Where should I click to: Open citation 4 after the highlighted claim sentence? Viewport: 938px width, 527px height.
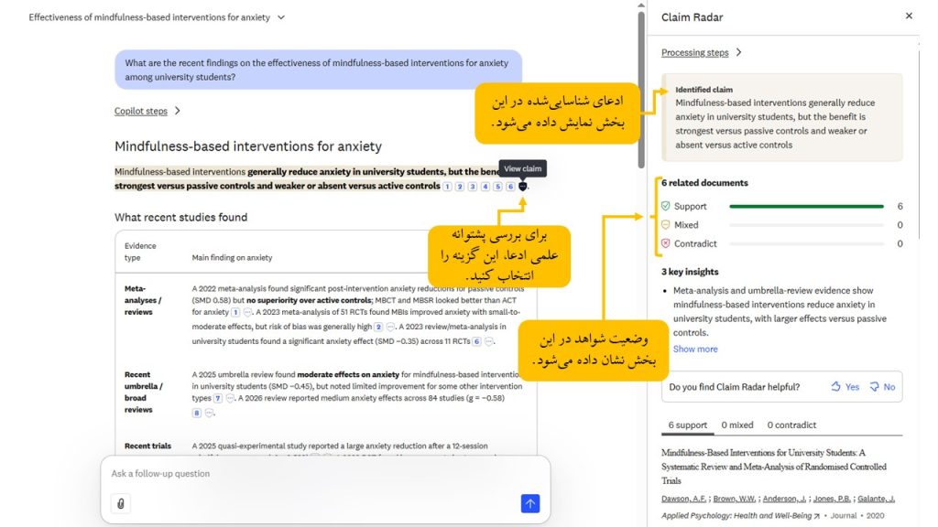pyautogui.click(x=485, y=187)
